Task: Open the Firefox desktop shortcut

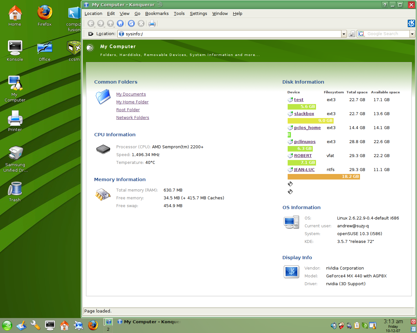Action: point(45,16)
